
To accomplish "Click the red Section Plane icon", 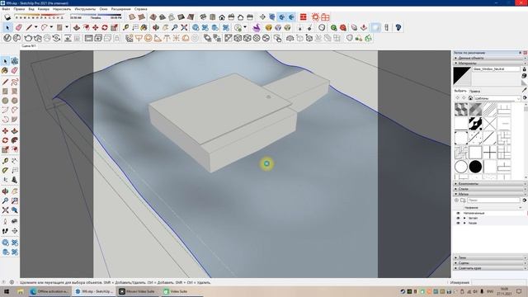I will (304, 17).
